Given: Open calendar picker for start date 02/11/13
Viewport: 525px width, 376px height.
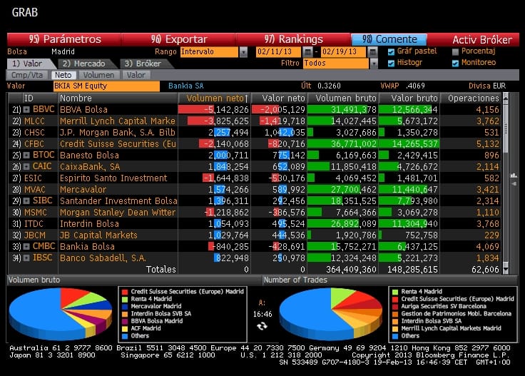Looking at the screenshot, I should (307, 51).
